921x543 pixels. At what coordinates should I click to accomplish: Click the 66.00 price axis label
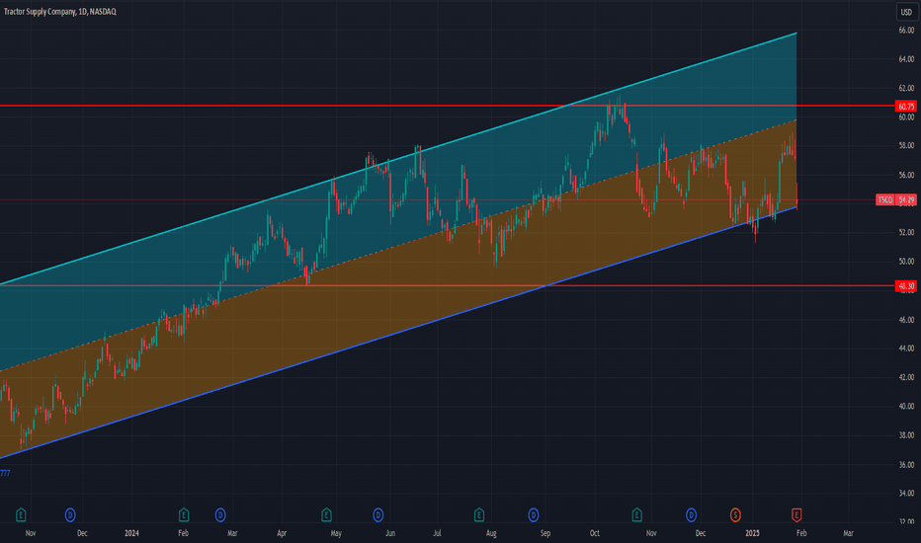point(906,31)
